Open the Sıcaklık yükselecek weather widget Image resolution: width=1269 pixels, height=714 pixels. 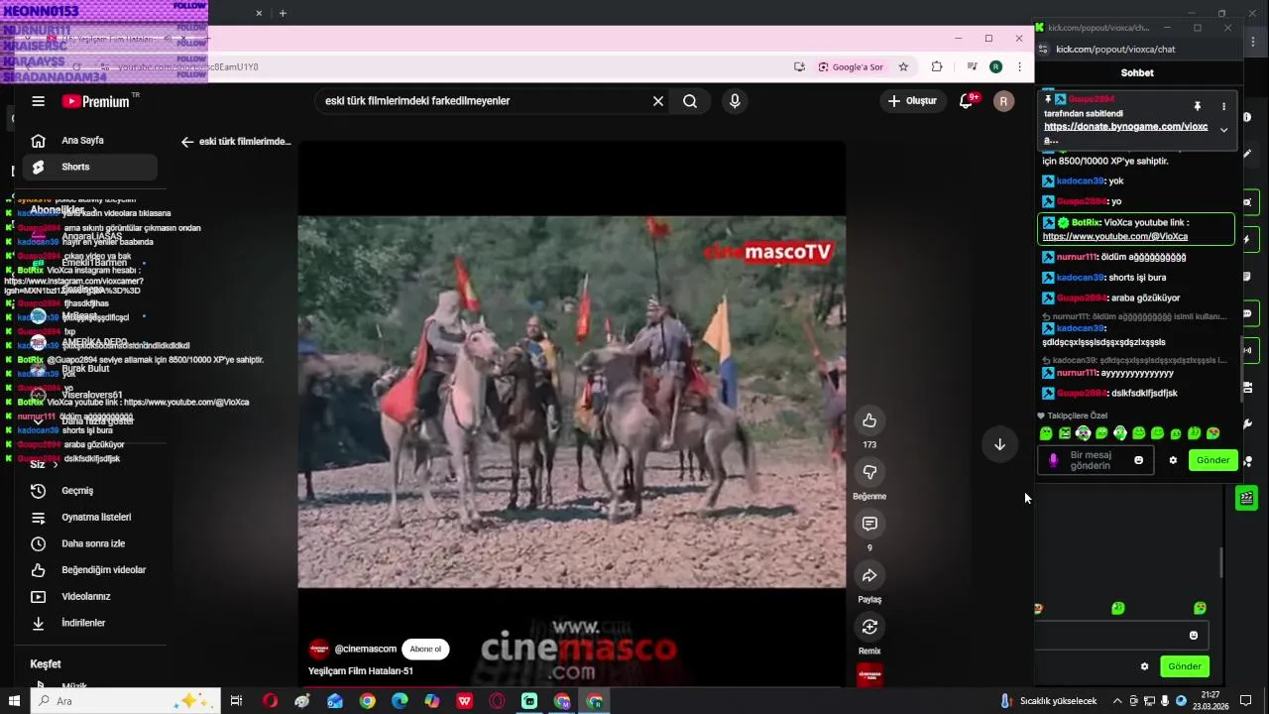pos(1048,701)
